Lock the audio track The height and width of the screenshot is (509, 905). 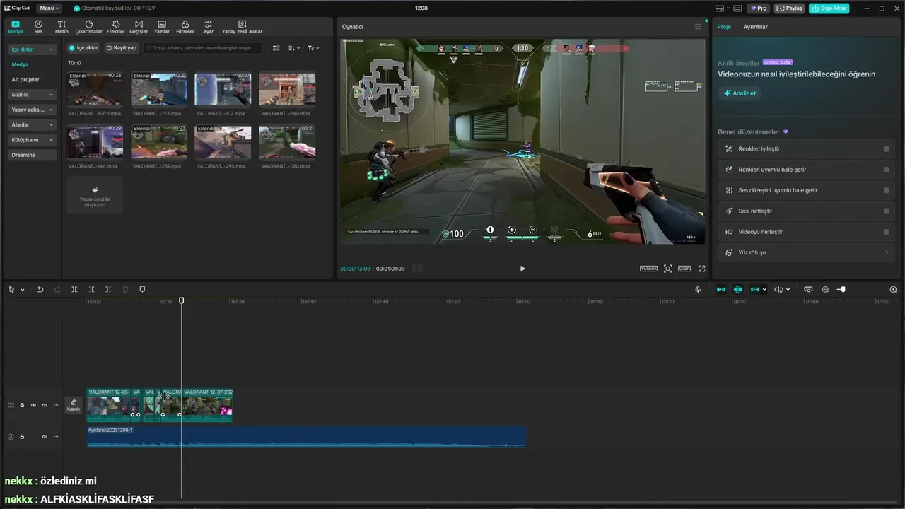pos(22,436)
